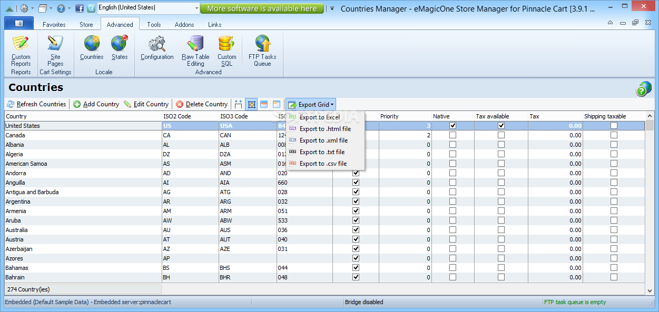Click the orange-corner window icon before Export Grid
659x312 pixels.
click(x=277, y=104)
